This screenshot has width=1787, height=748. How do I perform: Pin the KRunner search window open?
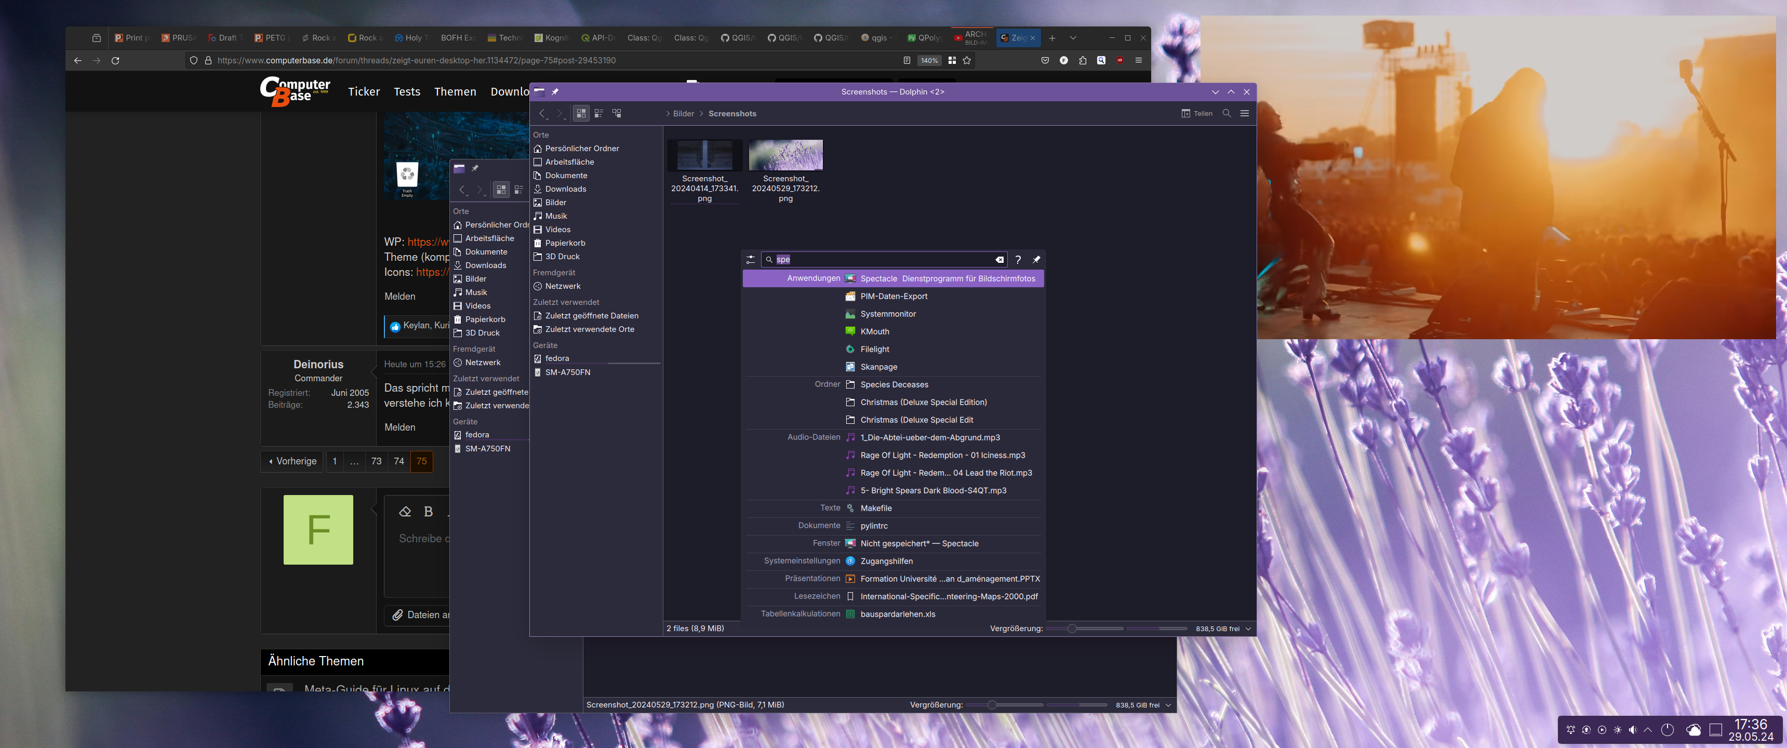1036,260
